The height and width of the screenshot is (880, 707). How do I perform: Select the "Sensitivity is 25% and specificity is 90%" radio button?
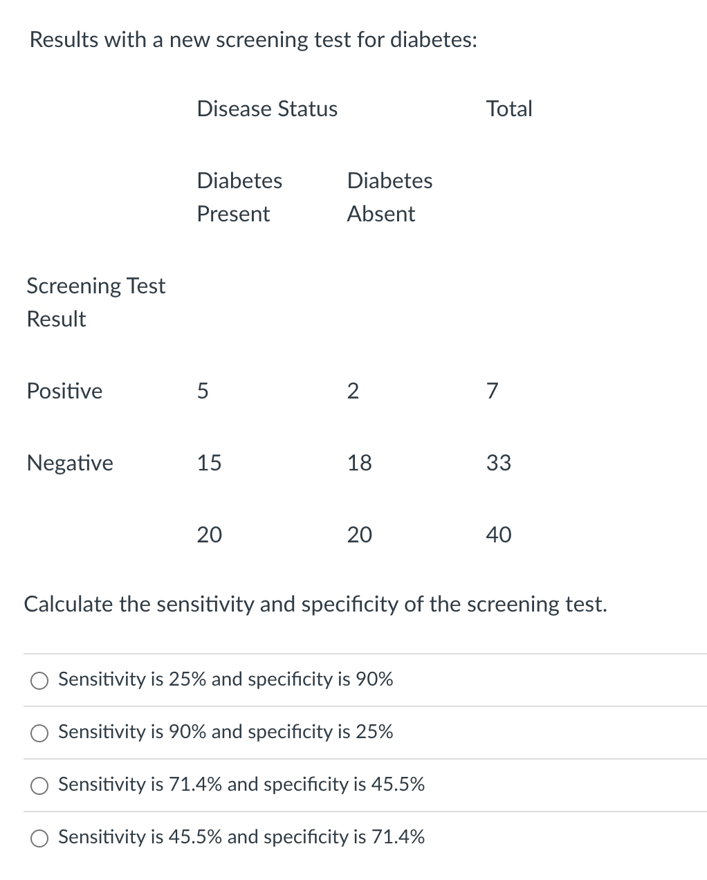(x=40, y=681)
